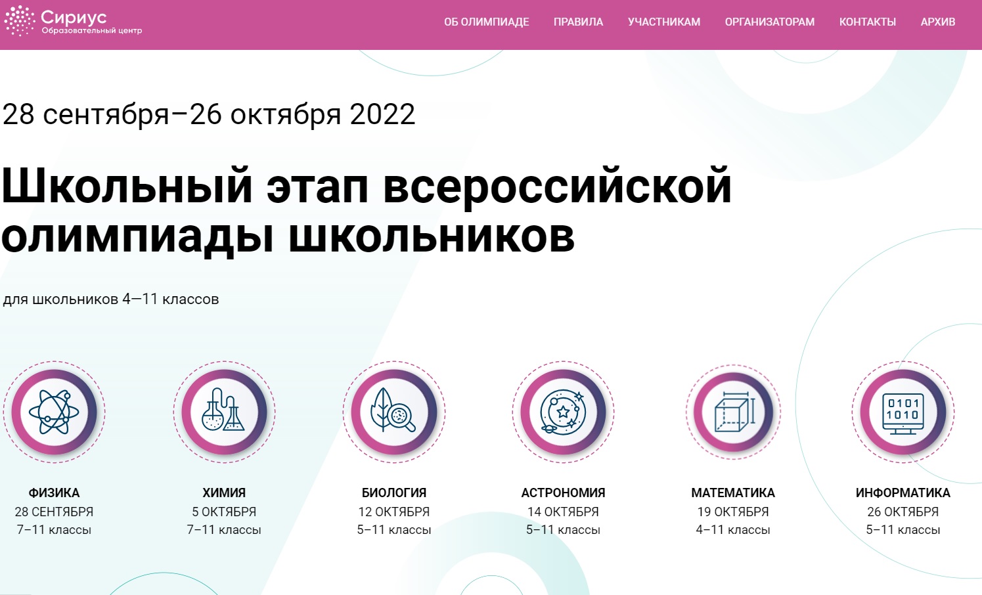982x595 pixels.
Task: Open the physics atom icon
Action: tap(55, 412)
